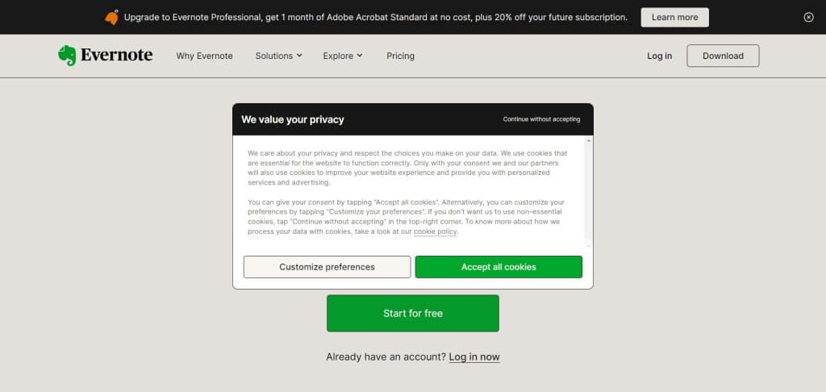Click the green Evernote elephant logo

click(68, 56)
